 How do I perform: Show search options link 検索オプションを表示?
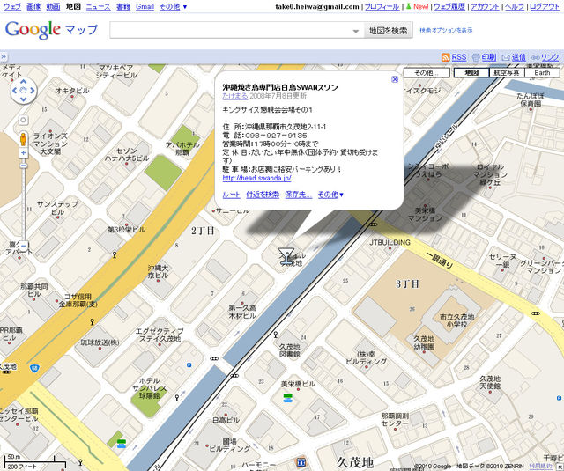tap(446, 30)
